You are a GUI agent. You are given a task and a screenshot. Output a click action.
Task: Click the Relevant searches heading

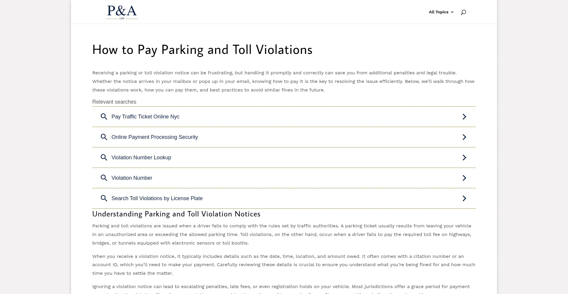114,102
